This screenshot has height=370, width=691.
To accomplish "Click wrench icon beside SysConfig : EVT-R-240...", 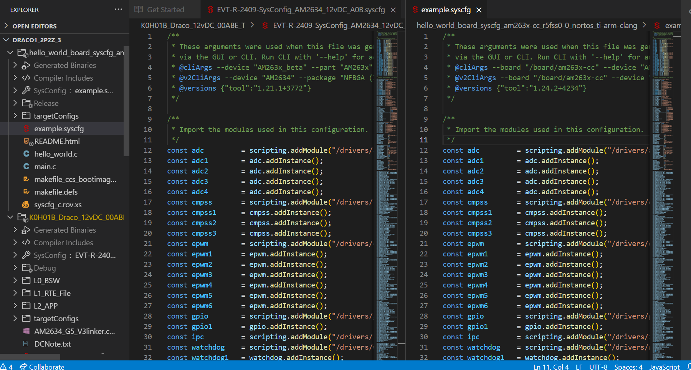I will point(26,255).
